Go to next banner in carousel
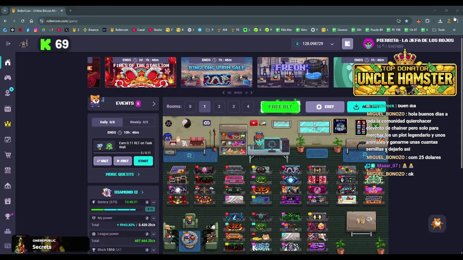Screen dimensions: 463x260 click(251, 93)
